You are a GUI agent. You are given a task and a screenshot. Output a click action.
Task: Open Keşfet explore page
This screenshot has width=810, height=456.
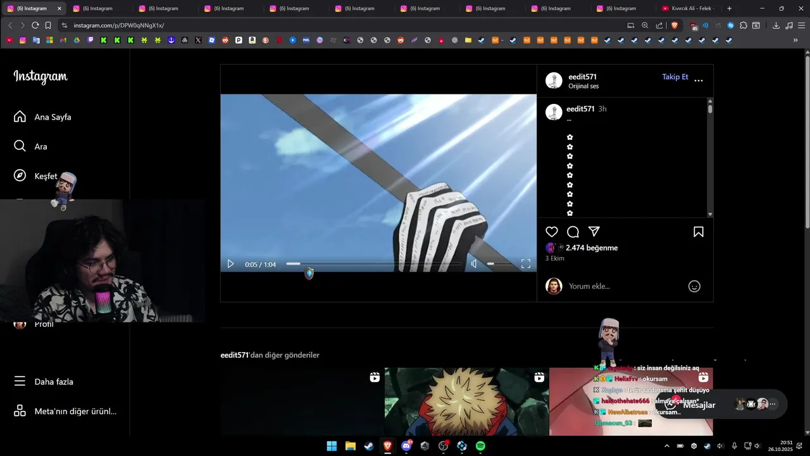click(35, 176)
